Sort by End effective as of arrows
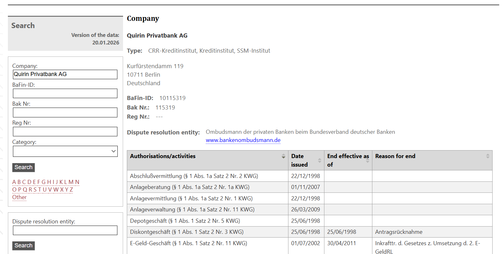The height and width of the screenshot is (254, 503). point(367,160)
